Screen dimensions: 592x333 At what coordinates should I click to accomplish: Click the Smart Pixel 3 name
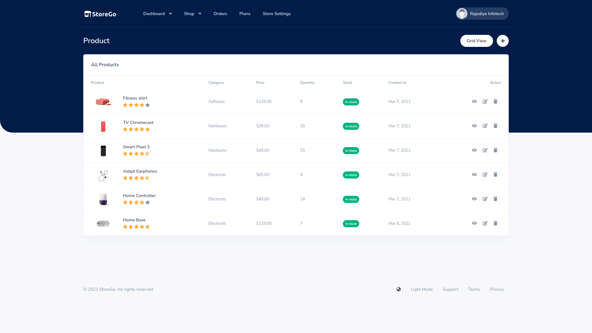[136, 147]
